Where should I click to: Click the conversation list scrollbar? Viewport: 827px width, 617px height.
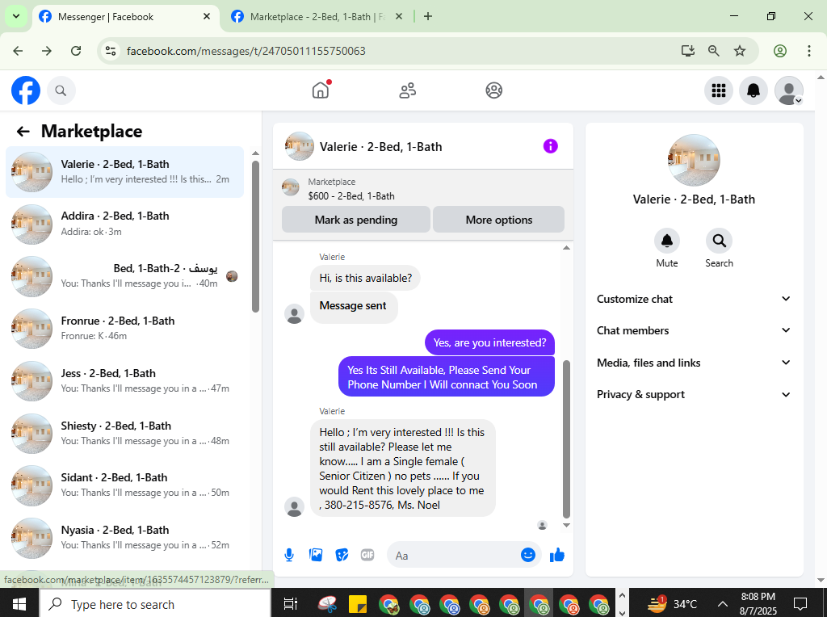255,237
